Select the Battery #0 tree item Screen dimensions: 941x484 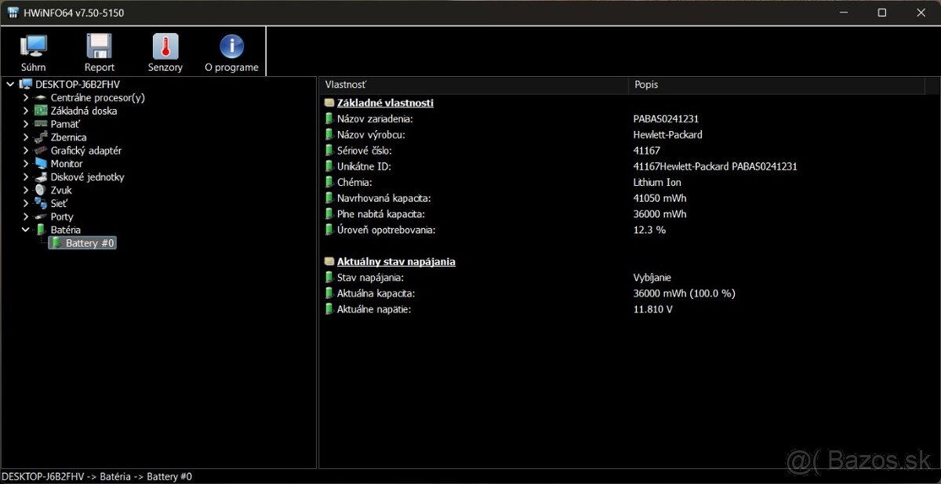point(82,242)
